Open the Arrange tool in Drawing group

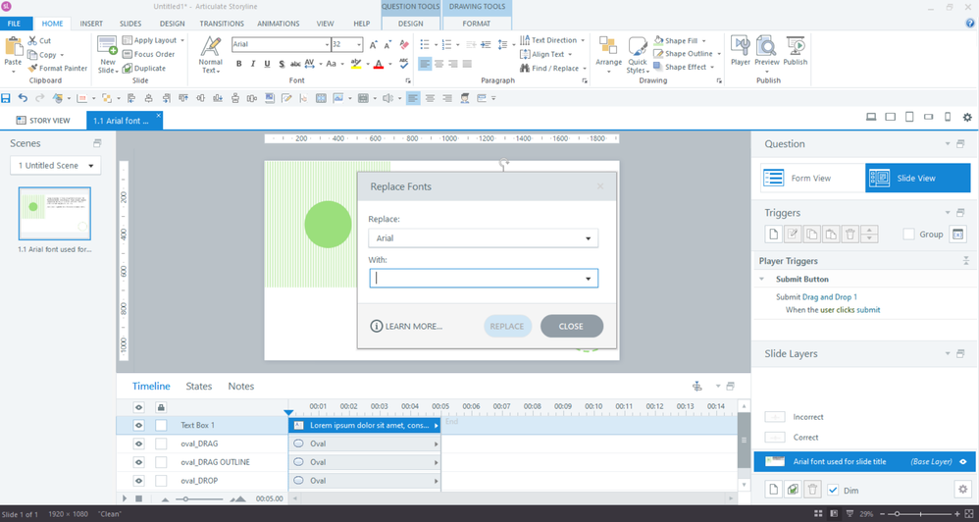click(608, 53)
